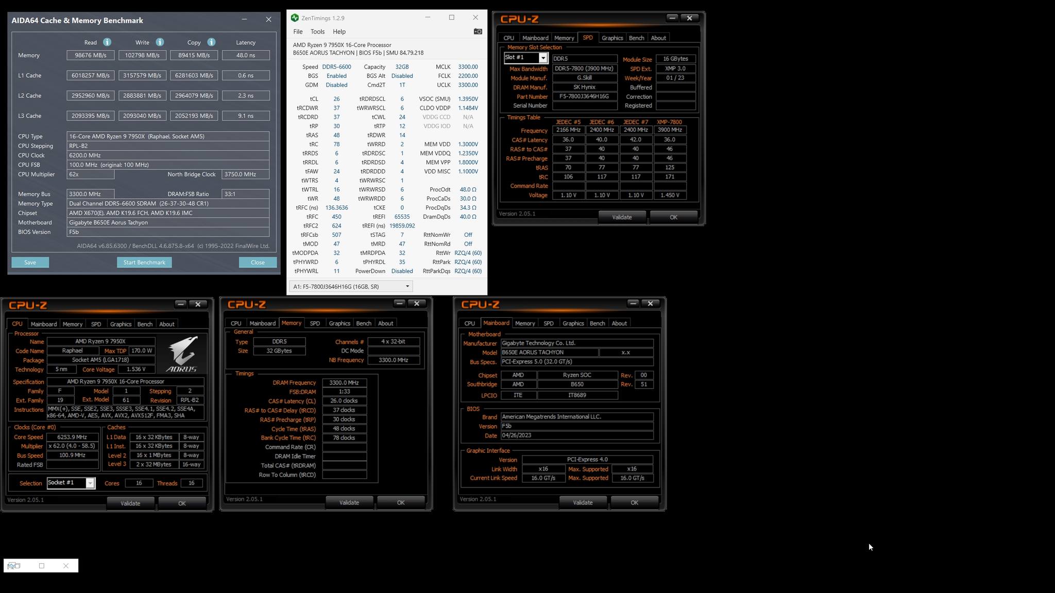Click Part Number field F5-7800J3646H16G
This screenshot has width=1055, height=593.
pos(585,96)
